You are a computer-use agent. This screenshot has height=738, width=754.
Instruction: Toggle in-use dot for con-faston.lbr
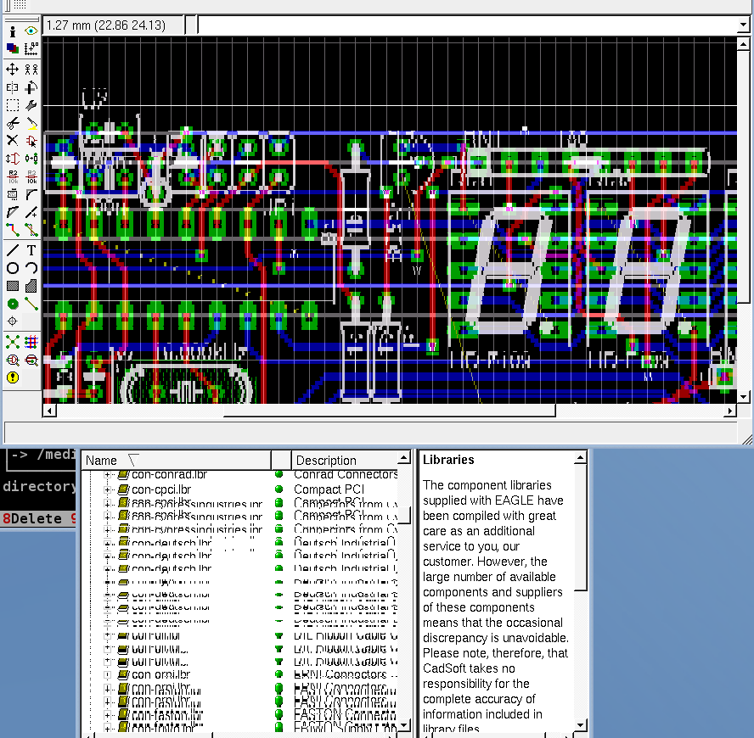tap(279, 715)
